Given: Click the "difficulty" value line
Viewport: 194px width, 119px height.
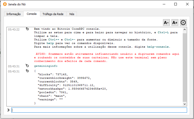Looking at the screenshot, I should (66, 85).
